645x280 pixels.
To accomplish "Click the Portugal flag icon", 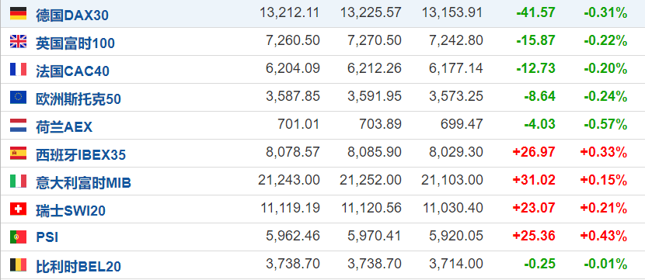I will (19, 237).
